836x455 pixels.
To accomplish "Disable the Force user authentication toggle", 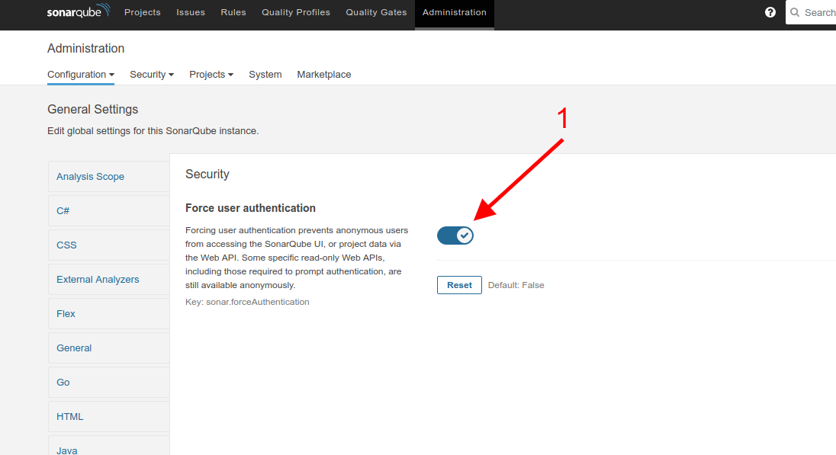I will pyautogui.click(x=455, y=236).
